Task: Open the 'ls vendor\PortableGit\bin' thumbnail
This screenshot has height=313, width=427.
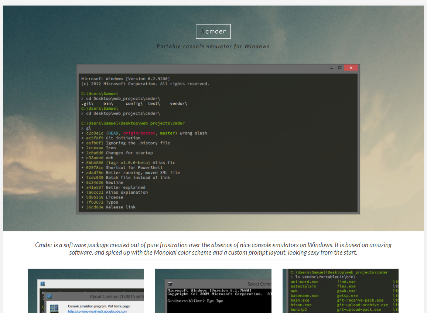Action: point(341,291)
